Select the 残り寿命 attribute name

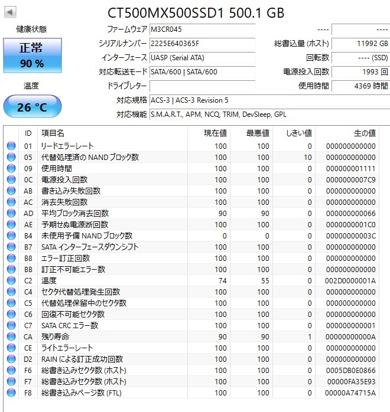55,336
